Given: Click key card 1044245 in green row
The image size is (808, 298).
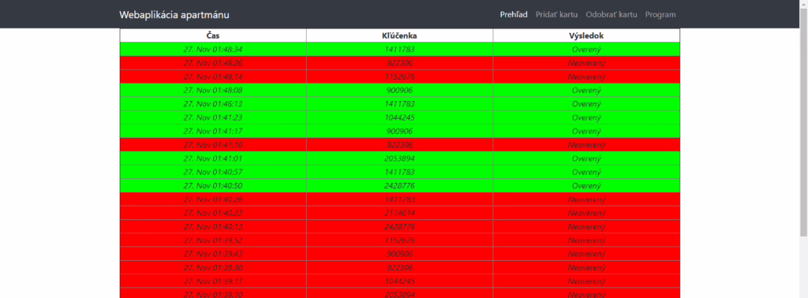Looking at the screenshot, I should (399, 117).
